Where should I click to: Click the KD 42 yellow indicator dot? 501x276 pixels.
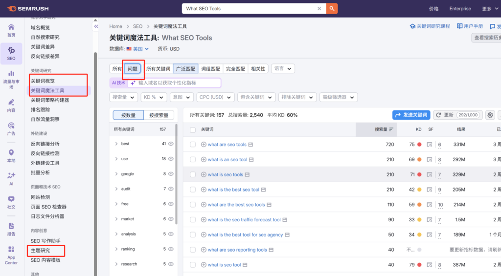(419, 190)
